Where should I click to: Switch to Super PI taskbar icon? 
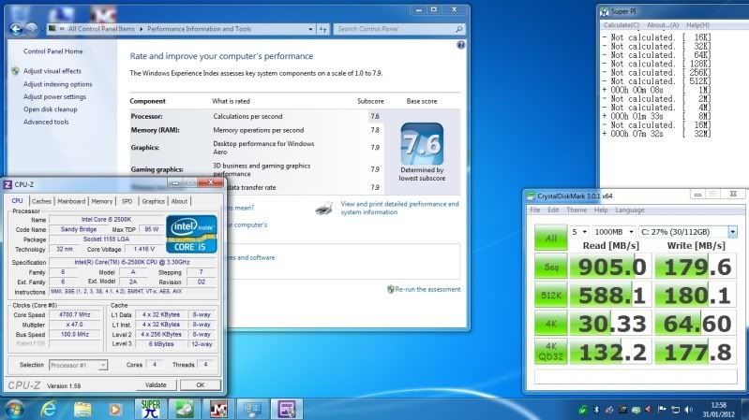pyautogui.click(x=150, y=408)
